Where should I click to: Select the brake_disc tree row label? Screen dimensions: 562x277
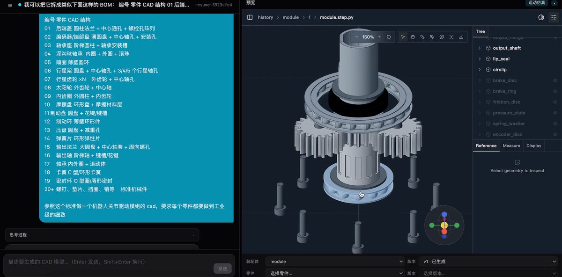(x=505, y=80)
